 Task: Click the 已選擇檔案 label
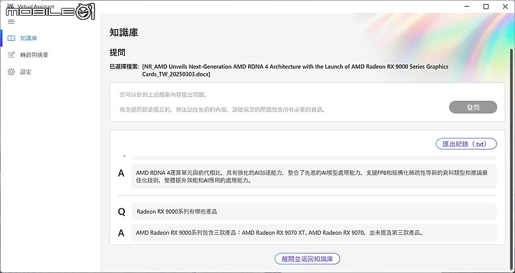tap(125, 67)
